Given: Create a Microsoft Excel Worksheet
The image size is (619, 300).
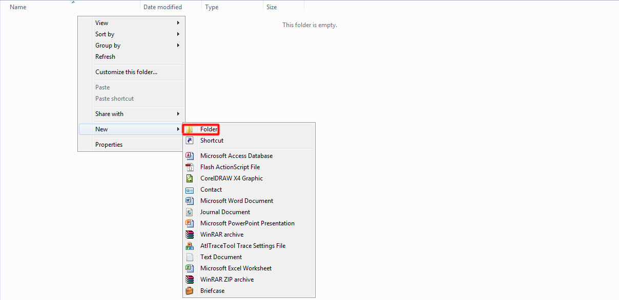Looking at the screenshot, I should (x=236, y=268).
